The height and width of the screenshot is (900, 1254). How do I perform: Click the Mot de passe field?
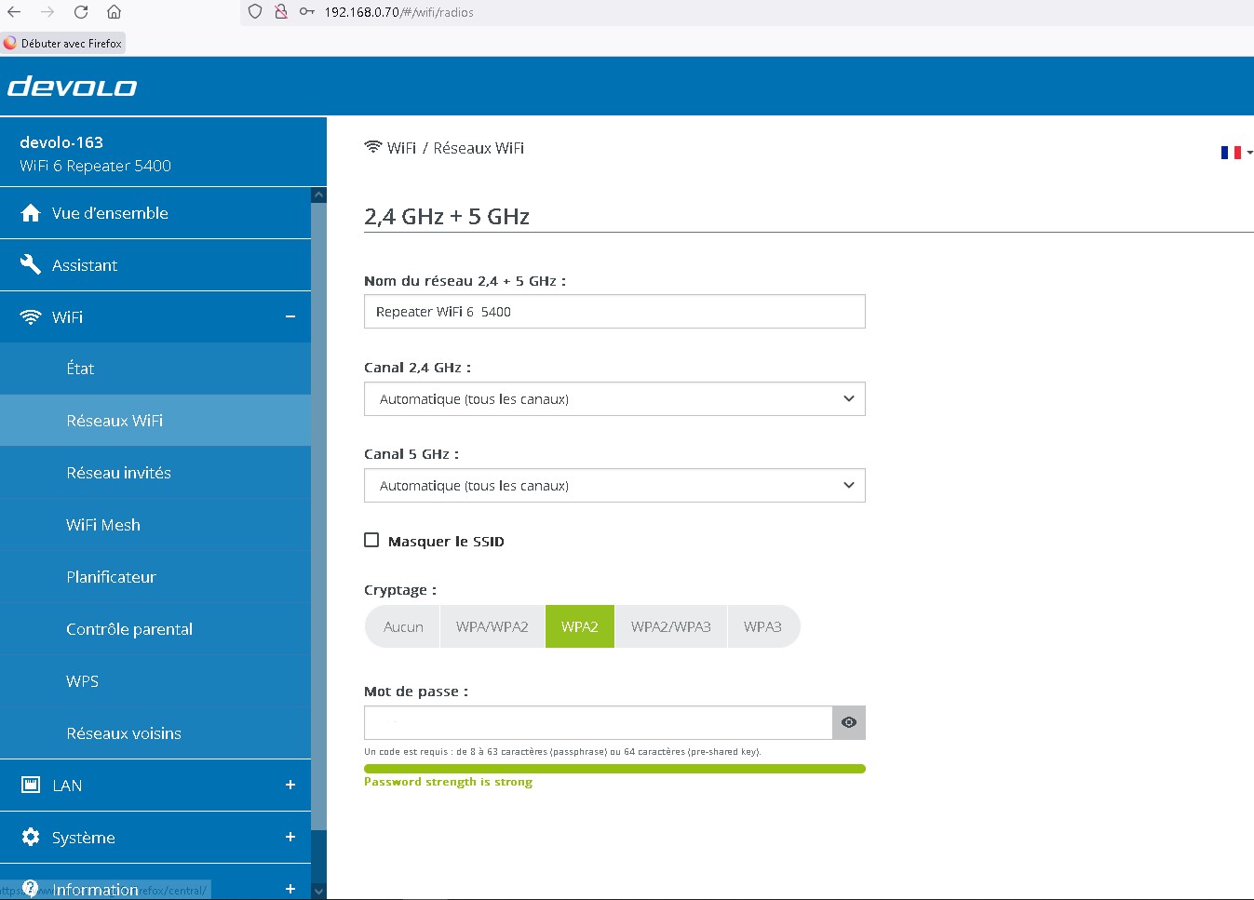click(x=598, y=722)
